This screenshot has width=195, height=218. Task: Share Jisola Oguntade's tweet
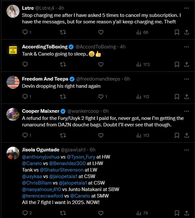coord(187,213)
